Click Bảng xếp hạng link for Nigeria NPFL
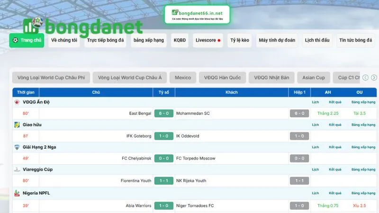The image size is (379, 213). pos(363,193)
